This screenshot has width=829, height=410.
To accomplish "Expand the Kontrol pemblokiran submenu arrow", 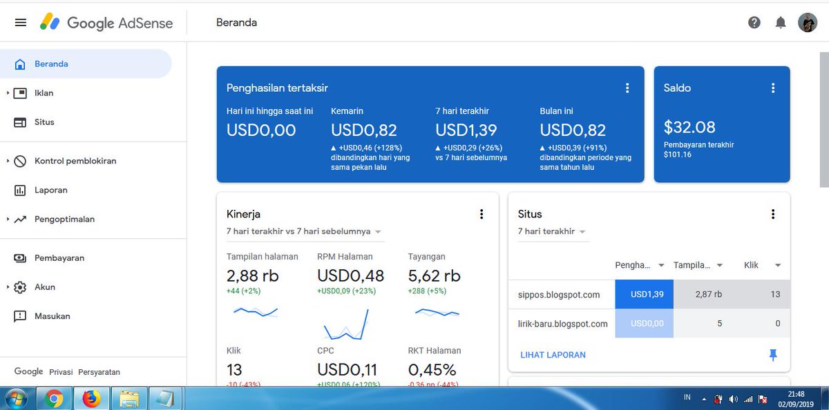I will tap(7, 161).
